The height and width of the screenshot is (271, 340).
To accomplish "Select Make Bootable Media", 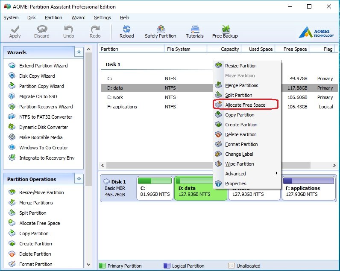I will (41, 137).
